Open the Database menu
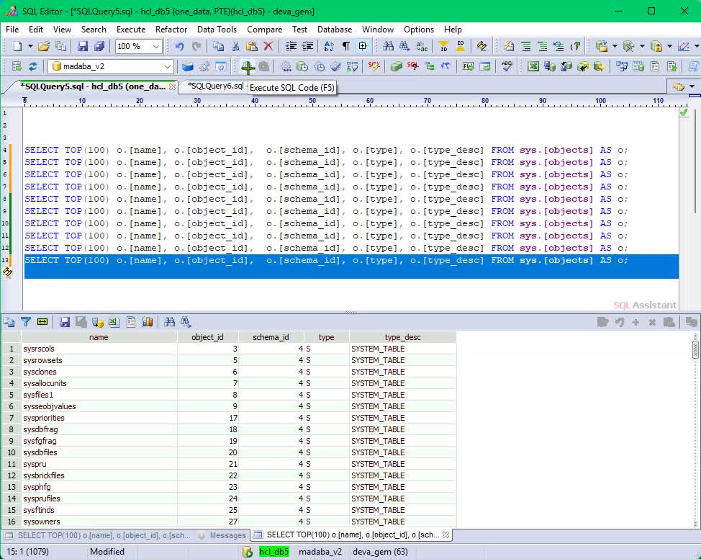Screen dimensions: 701x559 point(335,30)
